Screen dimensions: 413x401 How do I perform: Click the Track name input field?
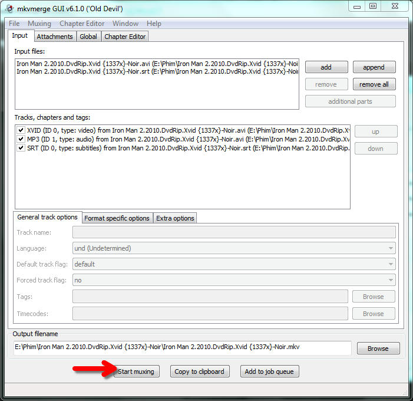[234, 232]
